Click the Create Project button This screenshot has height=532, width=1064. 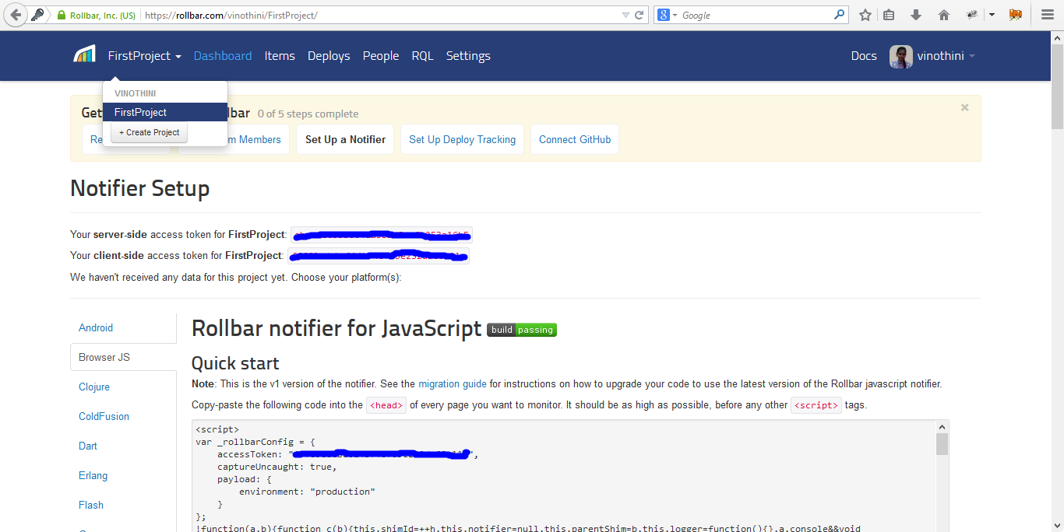[x=150, y=132]
